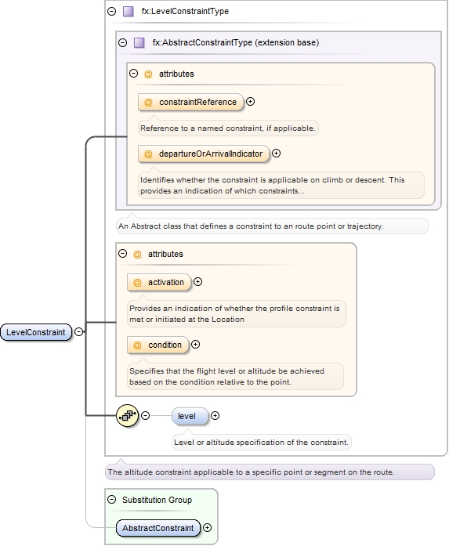Collapse fx:AbstractConstraintType extension base section

pos(122,43)
